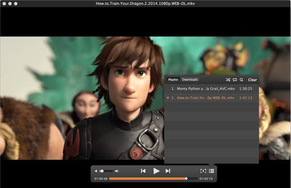Adjust the volume slider knob

[102, 171]
